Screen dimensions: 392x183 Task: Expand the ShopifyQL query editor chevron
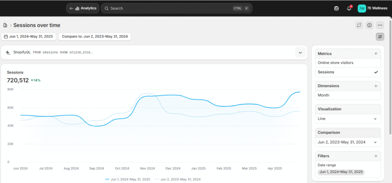point(300,53)
